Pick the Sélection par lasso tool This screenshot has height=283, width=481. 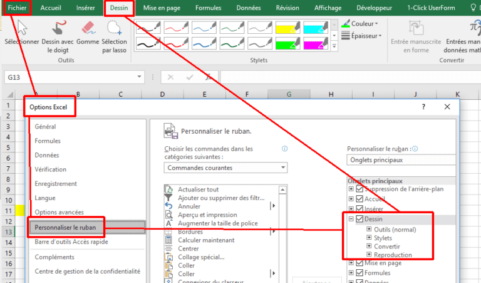[114, 36]
